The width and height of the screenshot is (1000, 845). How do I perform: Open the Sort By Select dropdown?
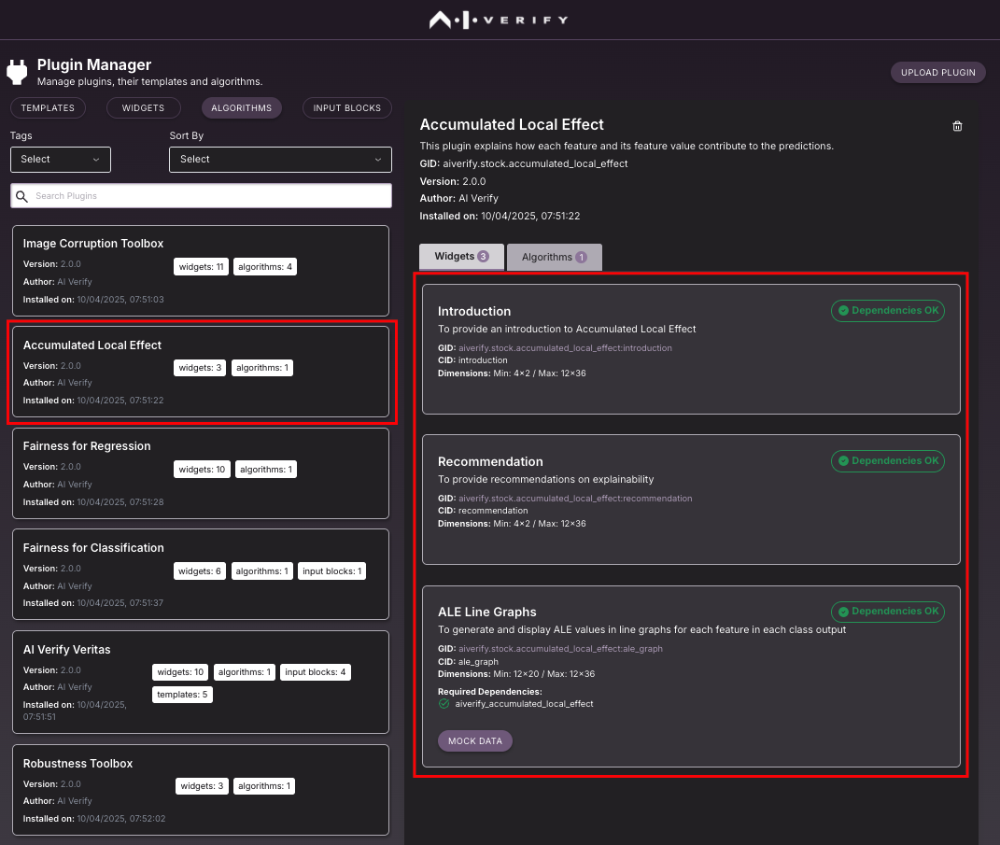281,160
